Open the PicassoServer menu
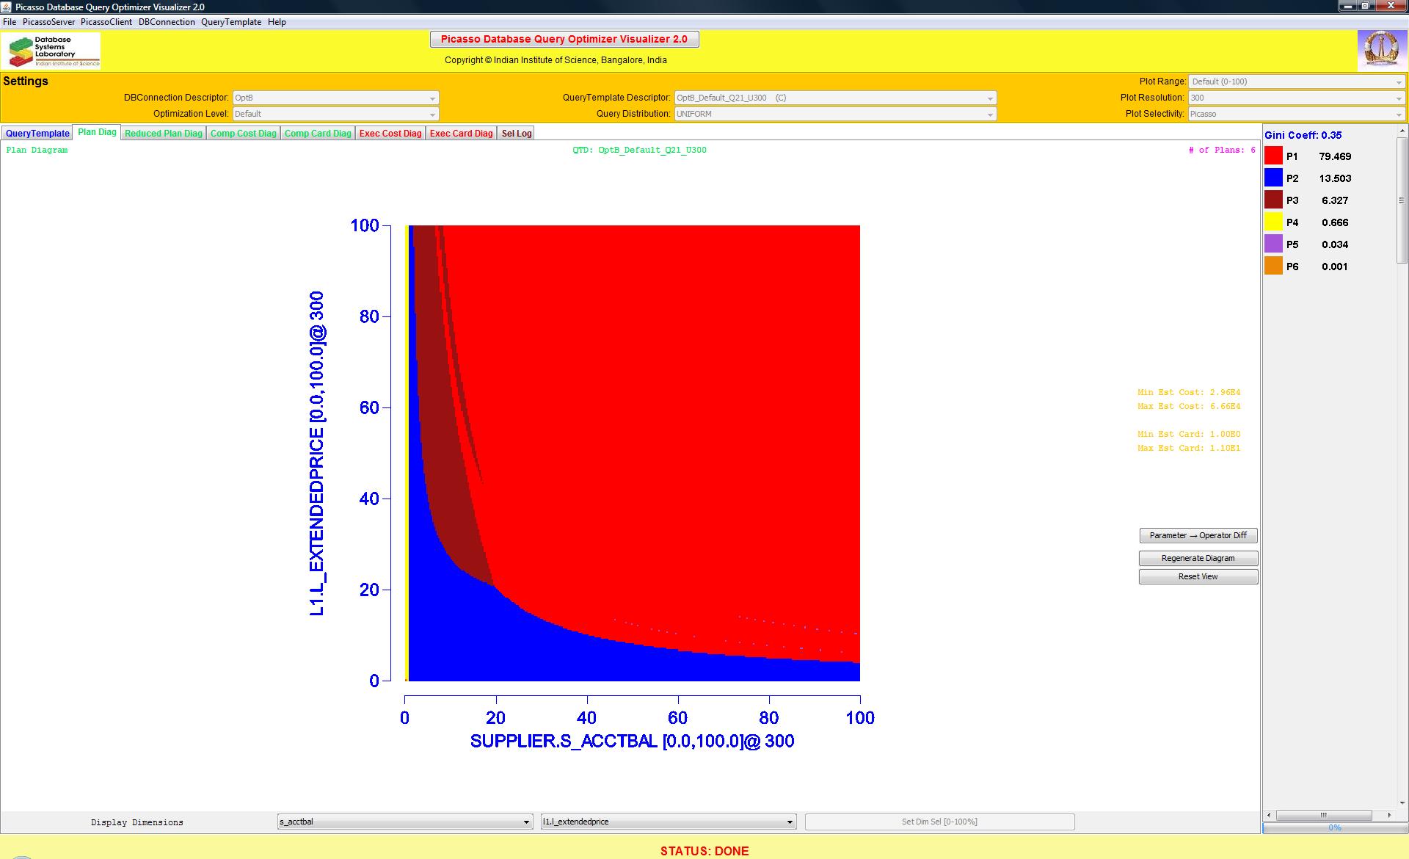Viewport: 1409px width, 859px height. click(48, 22)
